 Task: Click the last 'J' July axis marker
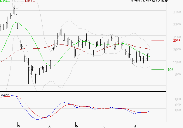[135, 126]
